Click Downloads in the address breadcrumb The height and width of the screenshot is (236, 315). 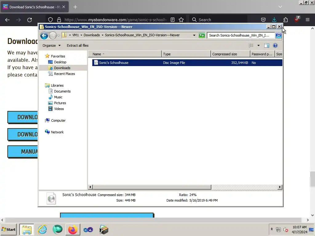[x=92, y=35]
